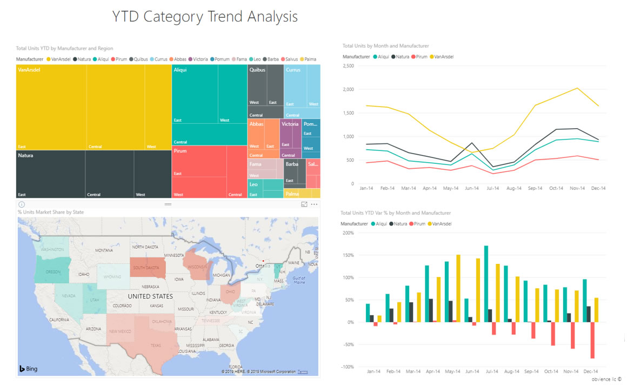Screen dimensions: 627x385
Task: Click the Bing logo on the map
Action: tap(29, 369)
